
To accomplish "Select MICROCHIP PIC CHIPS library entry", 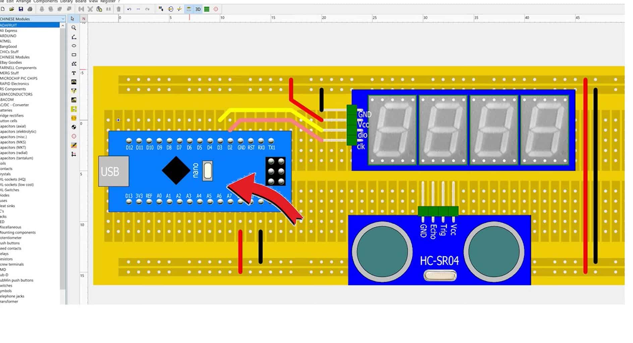I will 19,78.
